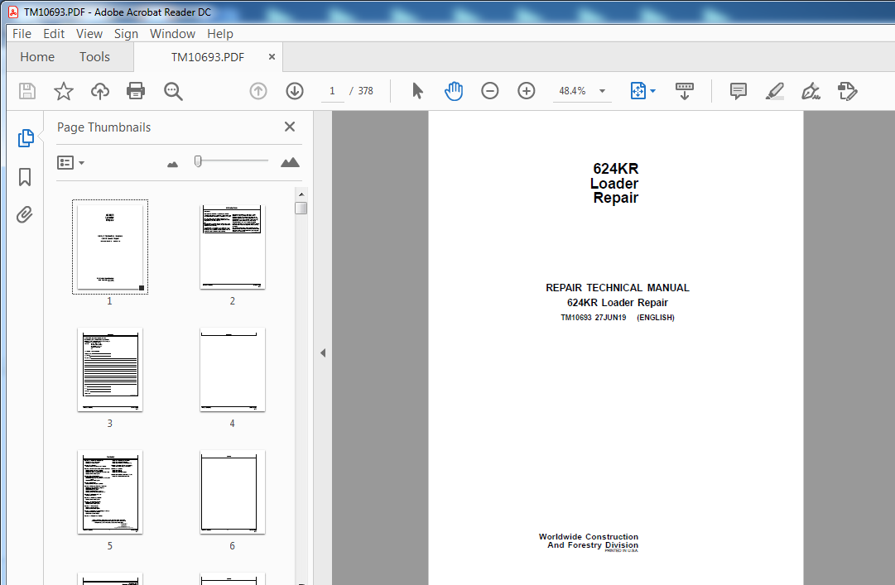The height and width of the screenshot is (585, 895).
Task: Print the document with printer icon
Action: 136,91
